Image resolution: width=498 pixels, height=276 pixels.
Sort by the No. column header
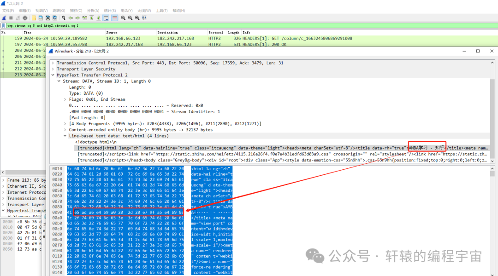pyautogui.click(x=4, y=33)
